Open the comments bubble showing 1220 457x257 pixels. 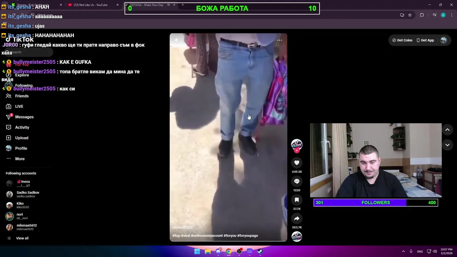click(x=297, y=181)
